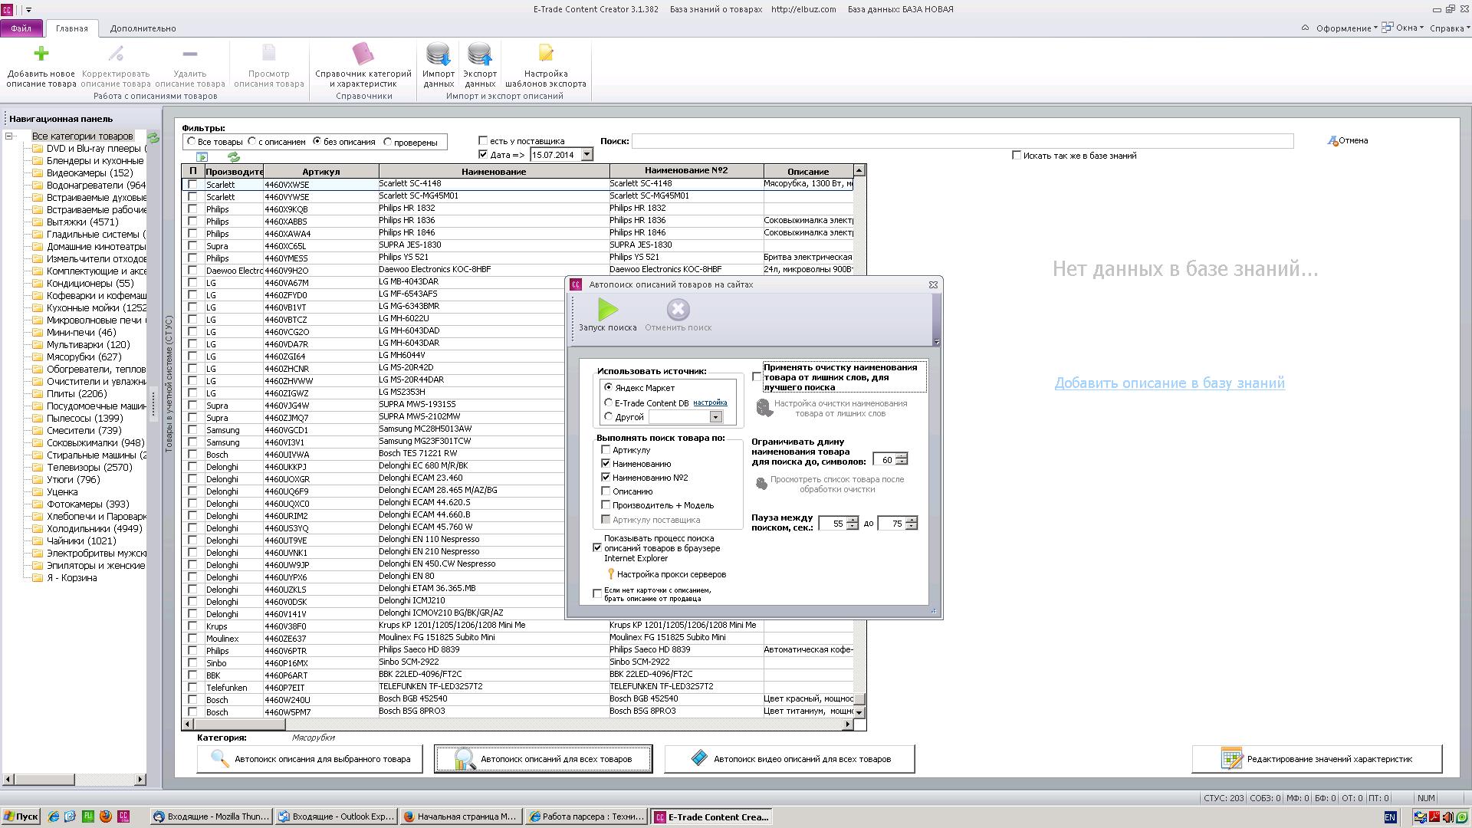Sort by the Артикул column header
Image resolution: width=1472 pixels, height=828 pixels.
(320, 172)
